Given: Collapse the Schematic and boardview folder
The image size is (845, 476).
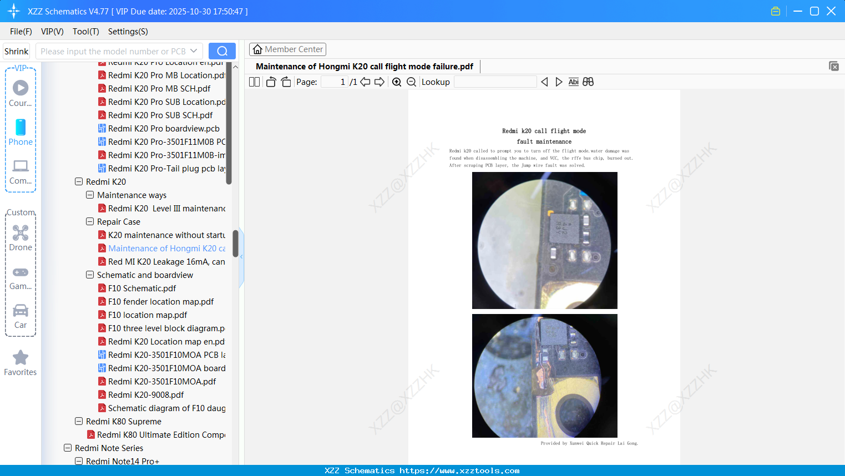Looking at the screenshot, I should (x=90, y=275).
